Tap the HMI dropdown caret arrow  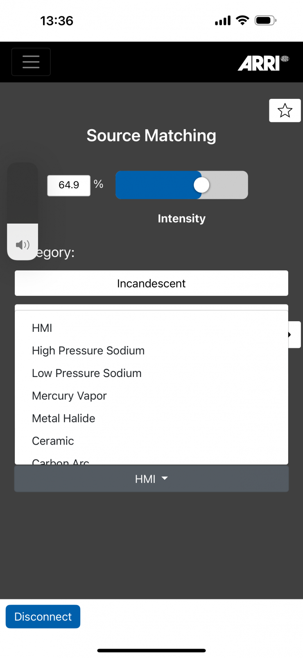165,478
